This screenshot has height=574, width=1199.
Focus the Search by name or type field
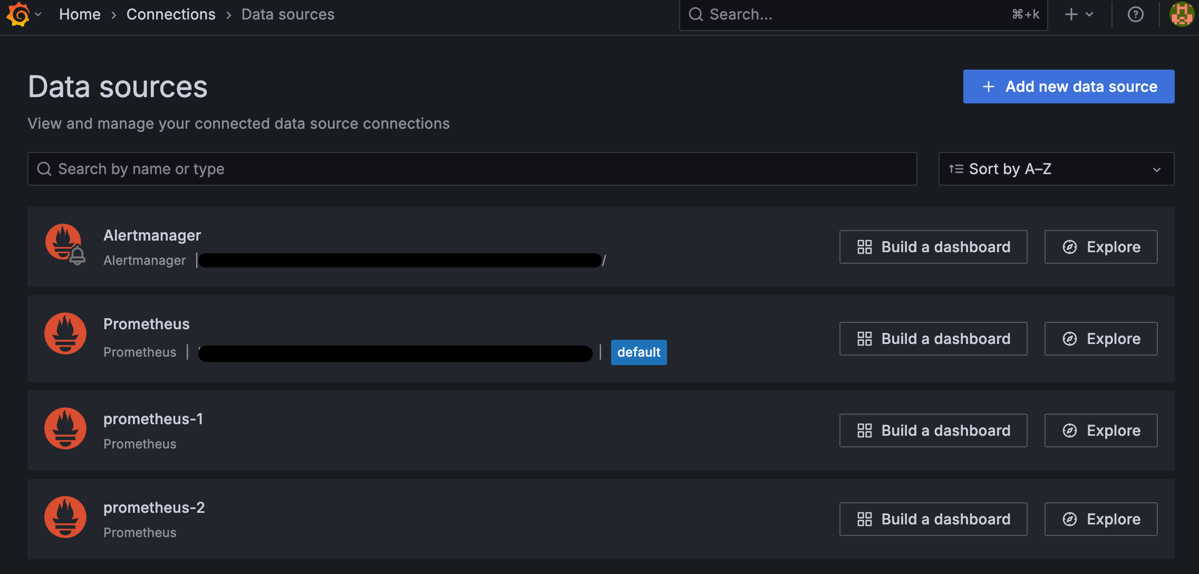(472, 169)
